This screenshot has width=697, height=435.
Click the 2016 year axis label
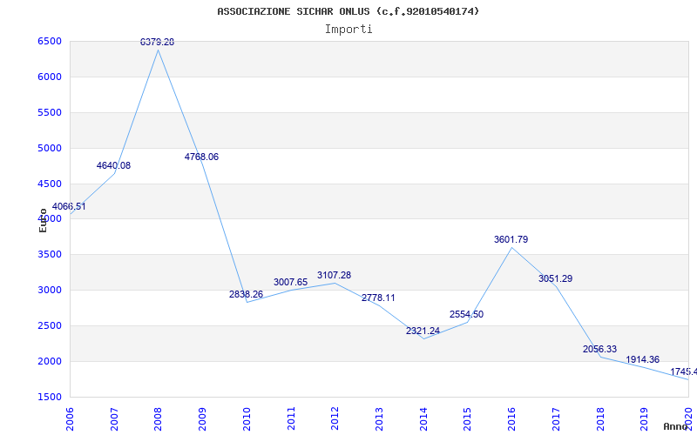point(511,419)
